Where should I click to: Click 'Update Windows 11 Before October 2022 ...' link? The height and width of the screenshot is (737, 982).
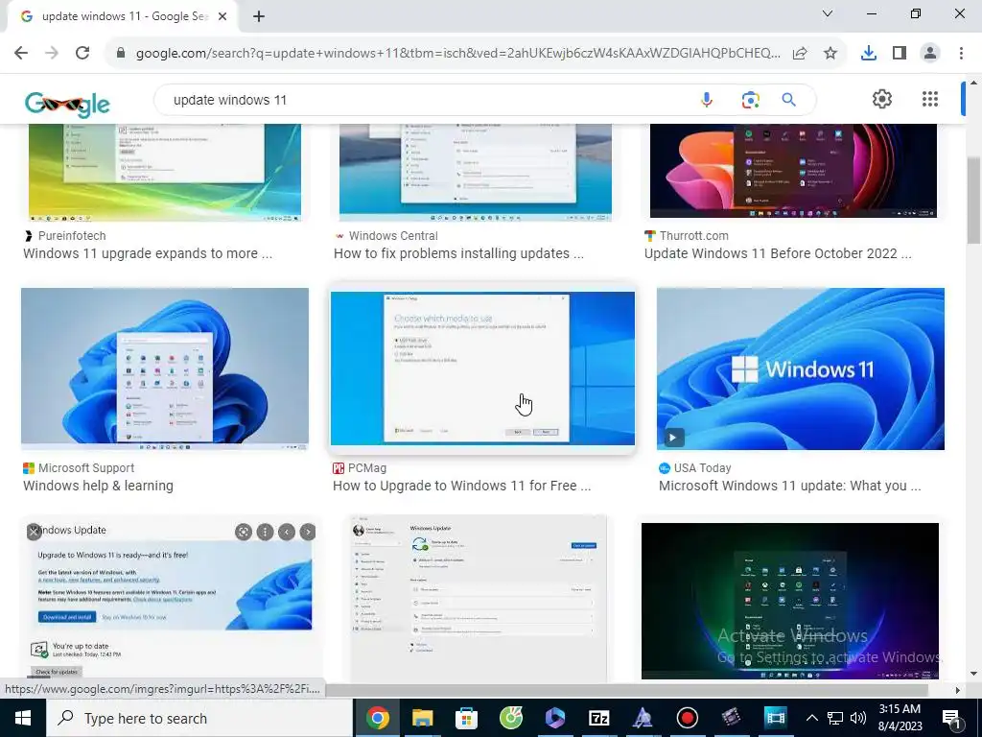[x=778, y=253]
